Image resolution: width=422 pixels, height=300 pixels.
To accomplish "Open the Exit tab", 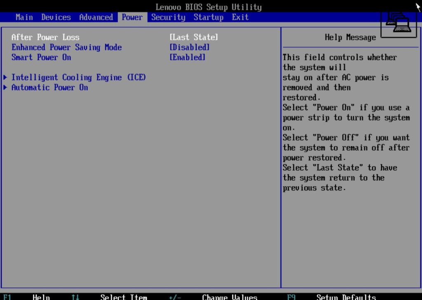I will pos(240,17).
